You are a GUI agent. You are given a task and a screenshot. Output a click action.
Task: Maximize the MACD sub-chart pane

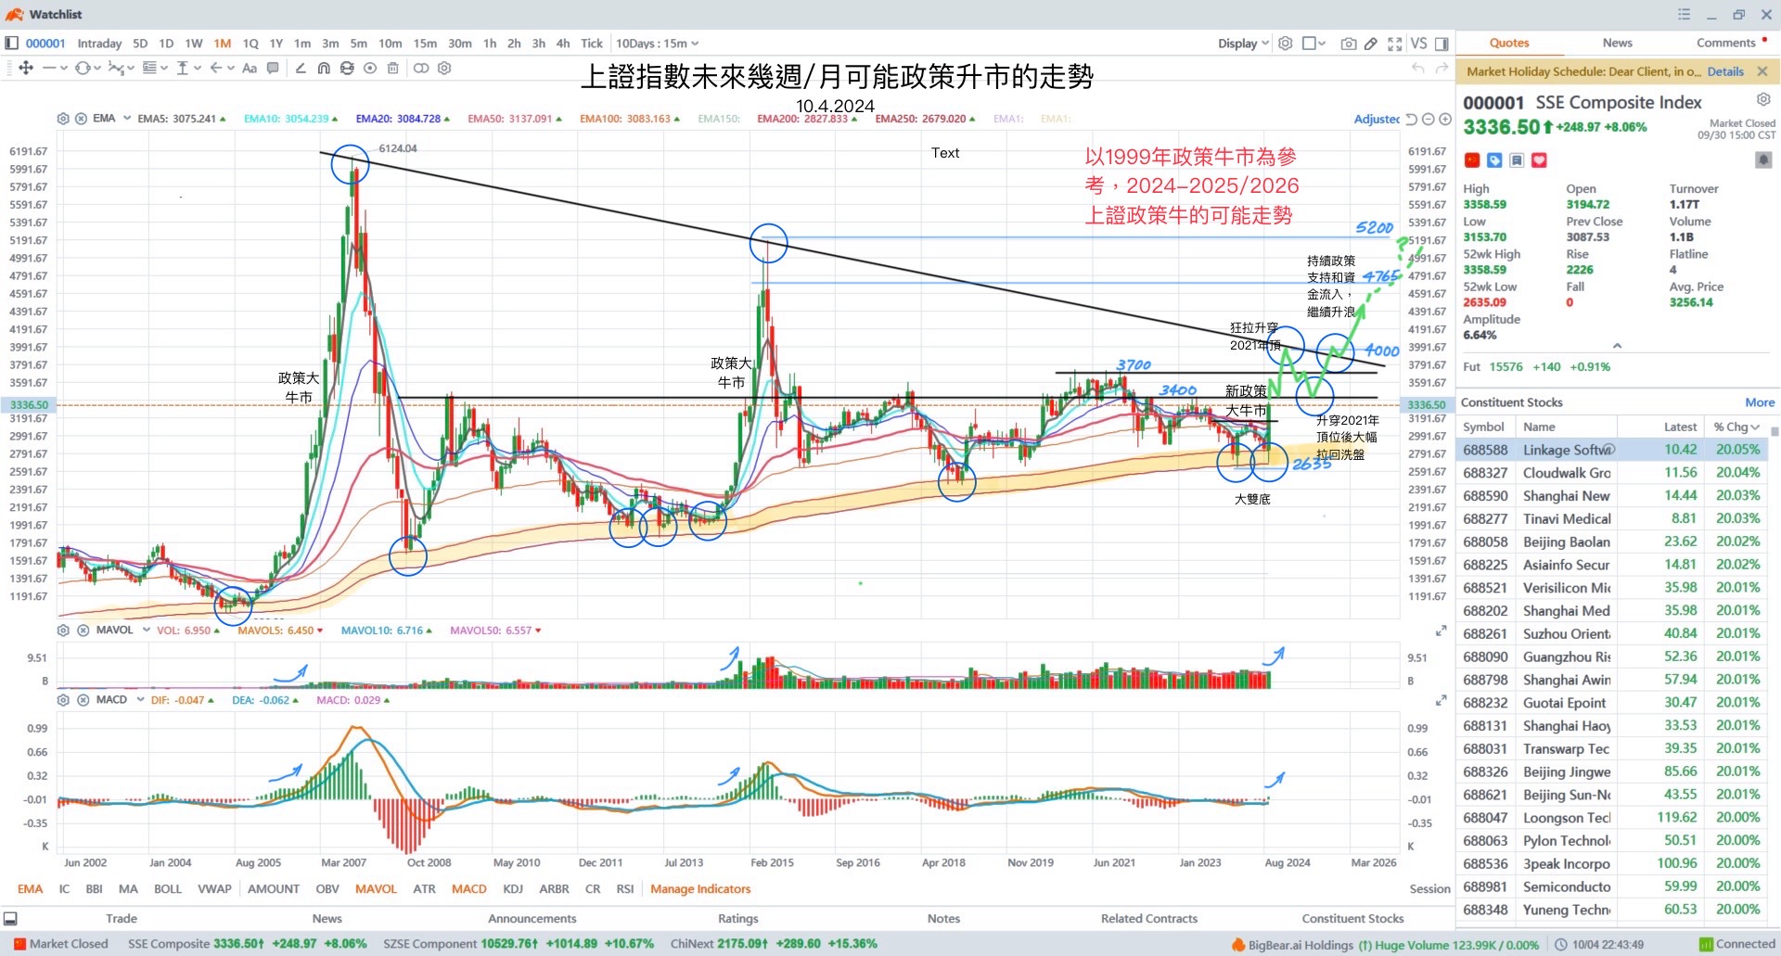tap(1441, 701)
